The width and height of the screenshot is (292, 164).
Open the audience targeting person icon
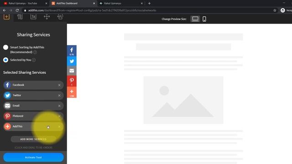(60, 17)
